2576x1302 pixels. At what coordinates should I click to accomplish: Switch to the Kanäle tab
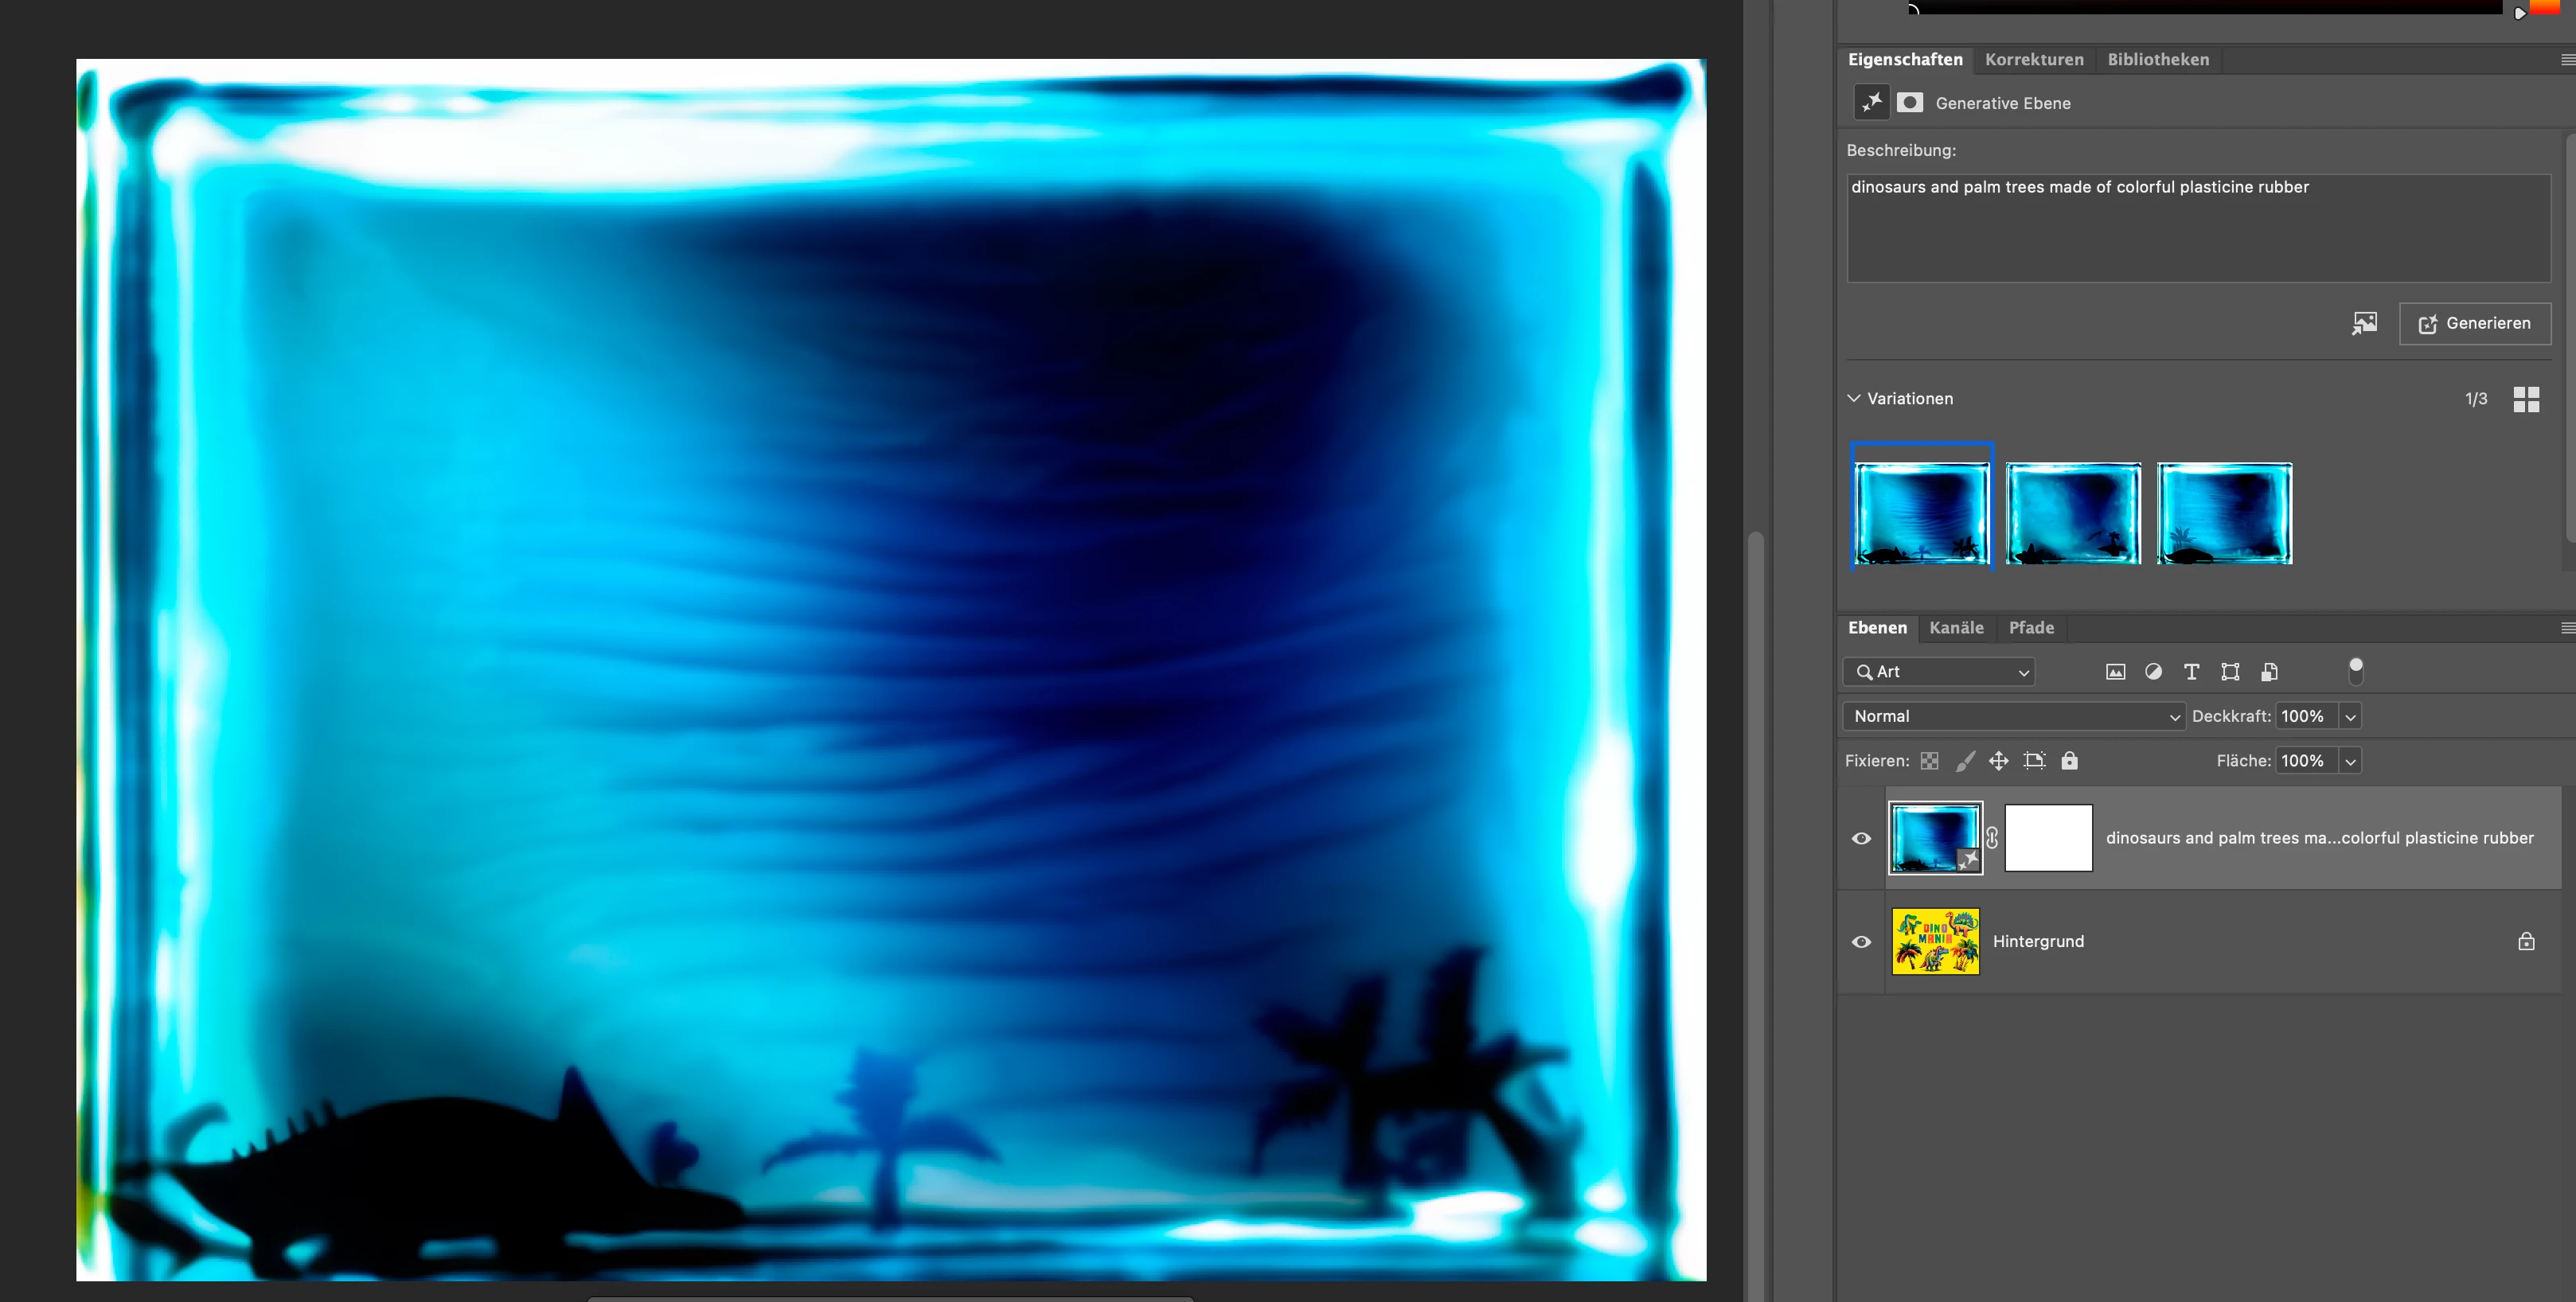pyautogui.click(x=1955, y=628)
